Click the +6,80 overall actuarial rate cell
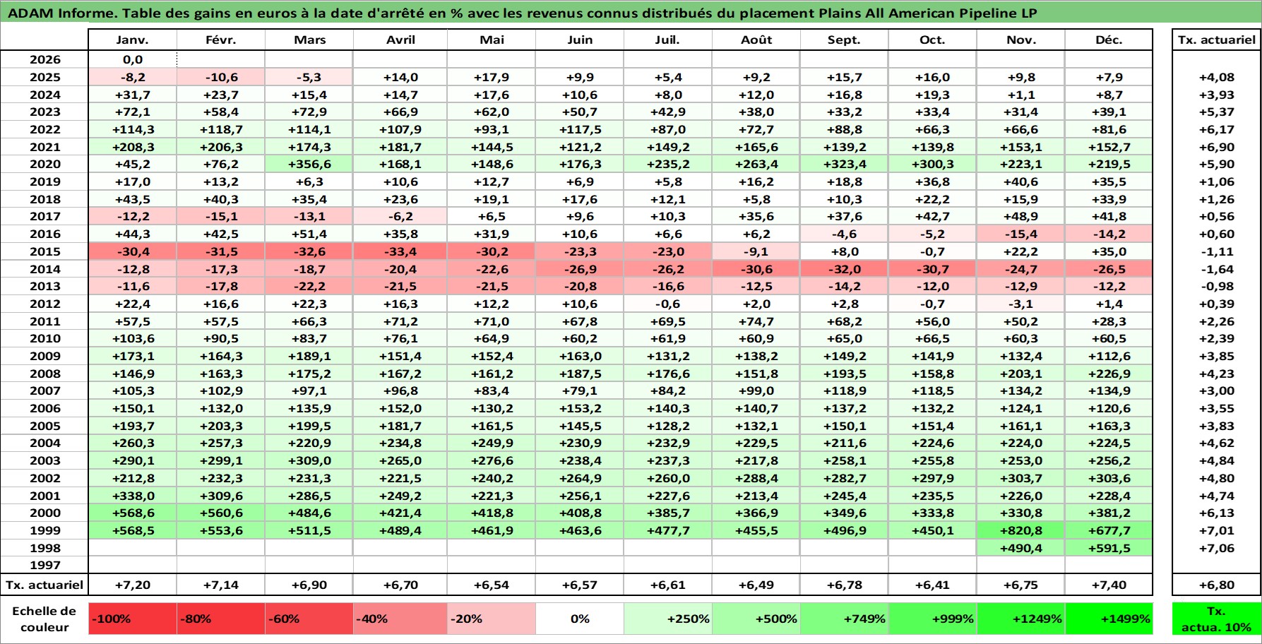Screen dimensions: 1262x644 click(1216, 585)
